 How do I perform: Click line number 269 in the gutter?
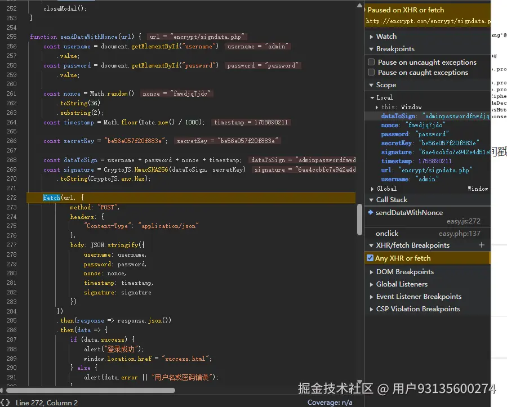click(x=11, y=169)
